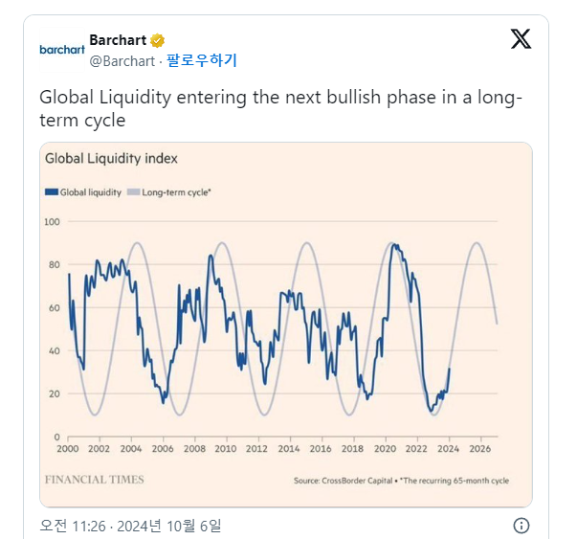The width and height of the screenshot is (577, 539).
Task: Click the blue Global liquidity legend swatch
Action: (x=52, y=192)
